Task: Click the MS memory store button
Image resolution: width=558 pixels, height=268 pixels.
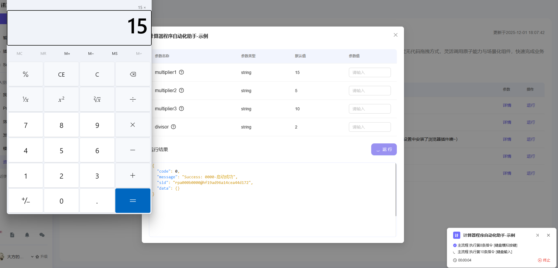Action: (115, 54)
